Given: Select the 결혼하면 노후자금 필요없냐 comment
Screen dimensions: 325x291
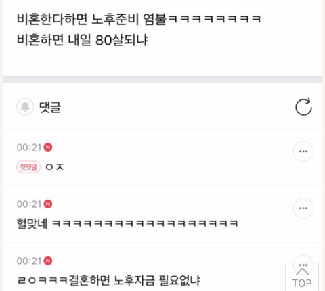Looking at the screenshot, I should [x=108, y=280].
